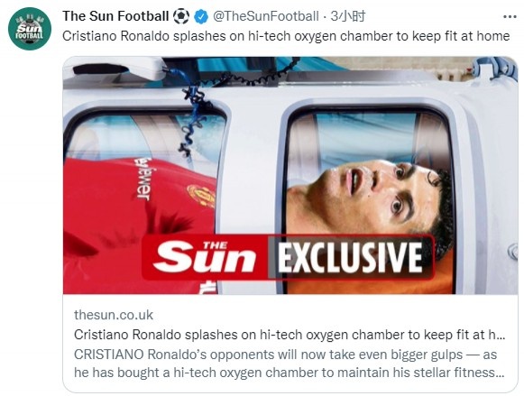Click The Sun logo on the image
This screenshot has width=524, height=396.
click(205, 257)
